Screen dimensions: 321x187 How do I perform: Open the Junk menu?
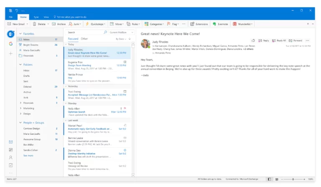tap(75, 24)
